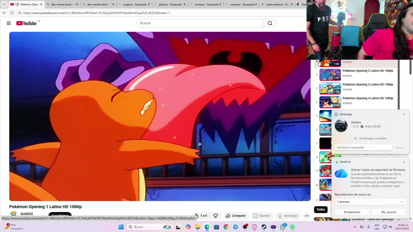
Task: Click '4 mensajes no leídos' in WhatsApp notification
Action: coord(373,138)
